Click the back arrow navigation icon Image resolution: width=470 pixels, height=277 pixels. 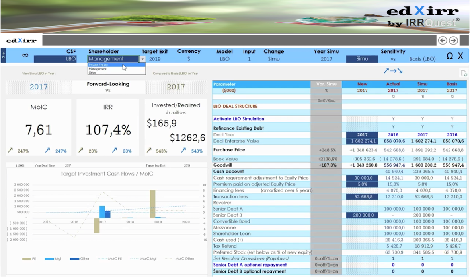point(442,40)
